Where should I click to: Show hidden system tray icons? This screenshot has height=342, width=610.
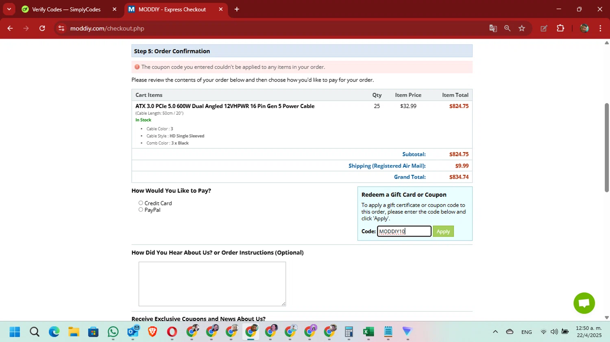[x=495, y=332]
